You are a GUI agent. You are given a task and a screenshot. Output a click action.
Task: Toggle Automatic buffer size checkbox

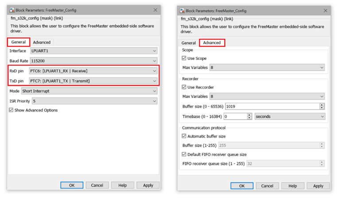click(x=184, y=136)
